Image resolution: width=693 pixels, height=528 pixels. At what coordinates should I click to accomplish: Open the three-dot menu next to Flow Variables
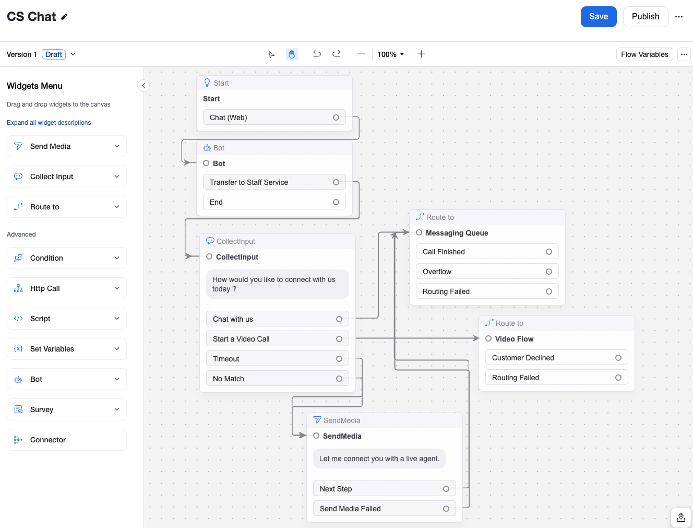[x=684, y=54]
